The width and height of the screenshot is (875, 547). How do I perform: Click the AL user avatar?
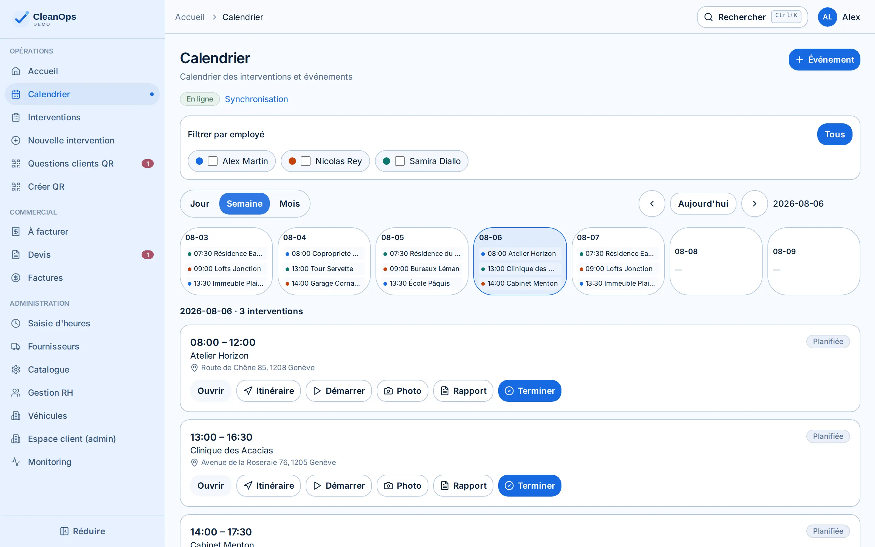coord(827,17)
